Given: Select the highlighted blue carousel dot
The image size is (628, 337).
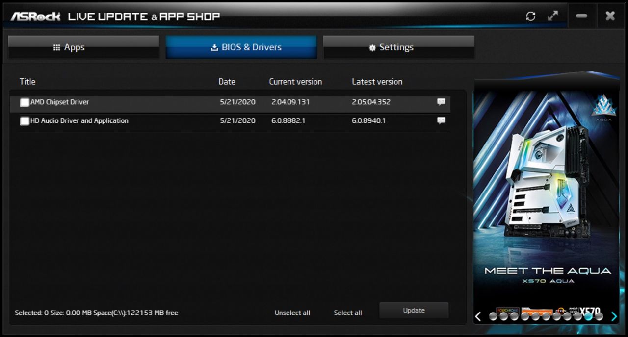Looking at the screenshot, I should click(588, 316).
